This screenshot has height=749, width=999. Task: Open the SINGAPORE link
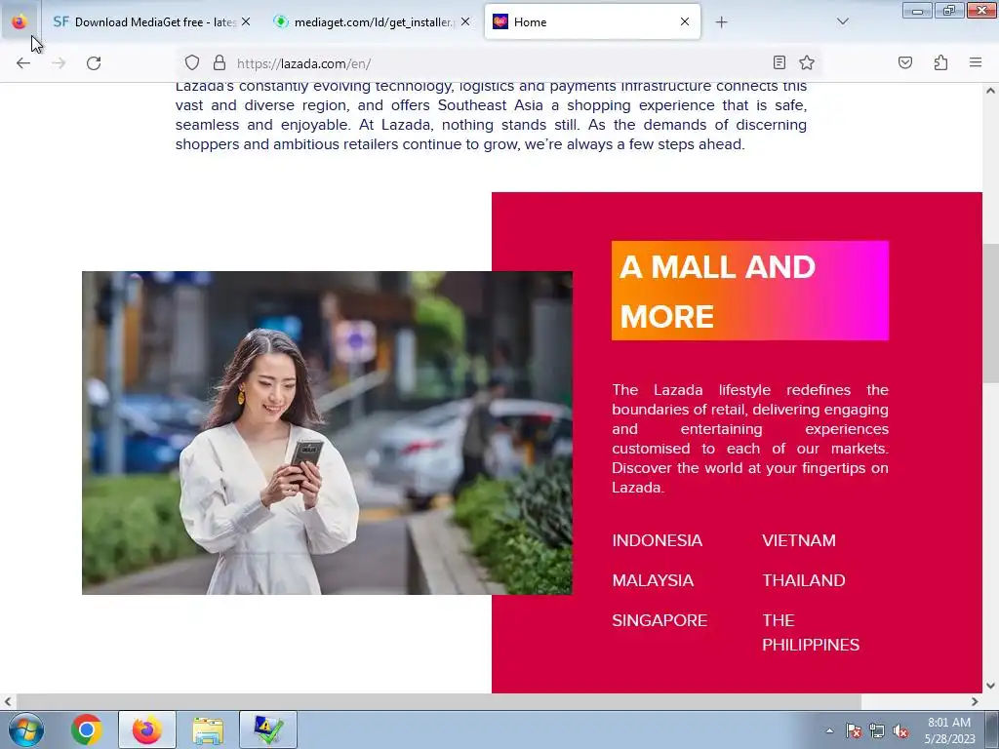point(659,621)
